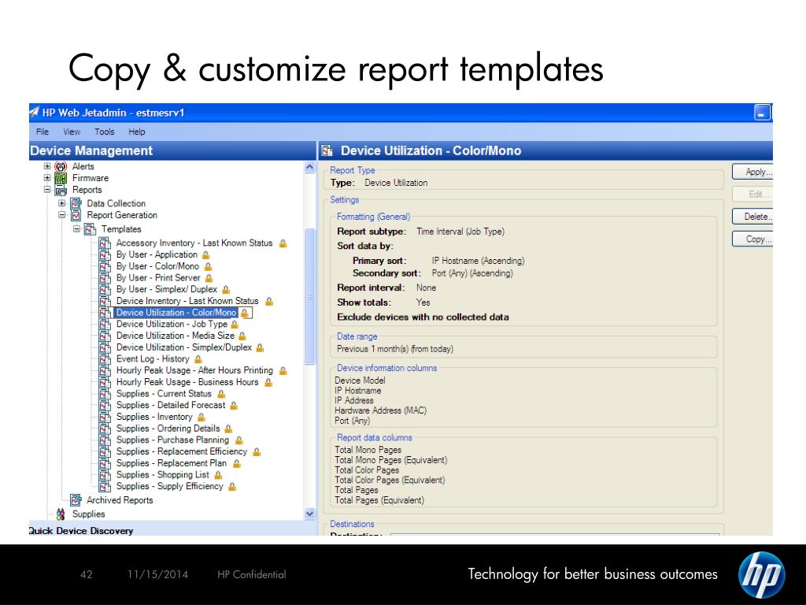Viewport: 806px width, 605px height.
Task: Open the File menu
Action: 43,132
